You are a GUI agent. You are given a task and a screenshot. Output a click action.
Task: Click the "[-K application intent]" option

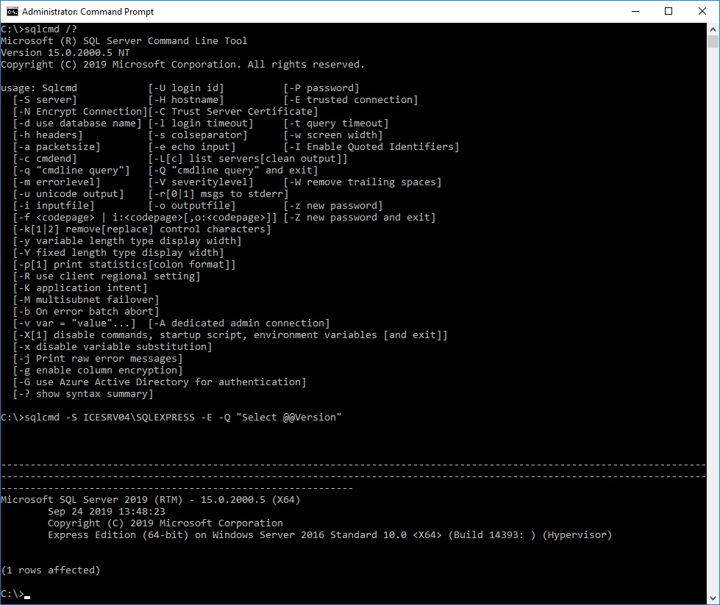[80, 288]
